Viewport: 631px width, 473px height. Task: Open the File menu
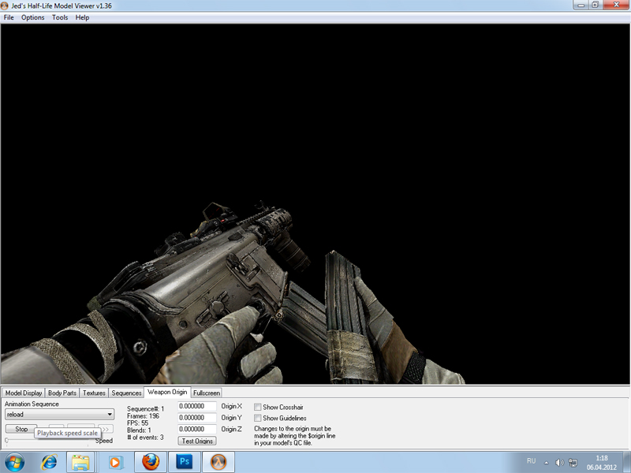point(9,17)
